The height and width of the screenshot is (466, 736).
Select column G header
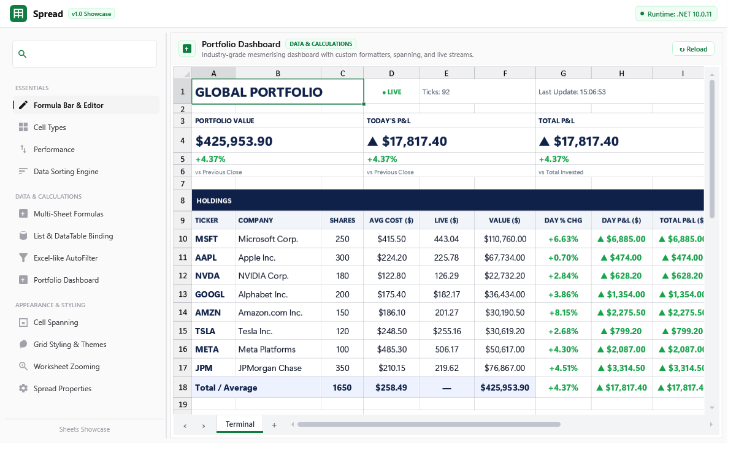(x=564, y=73)
